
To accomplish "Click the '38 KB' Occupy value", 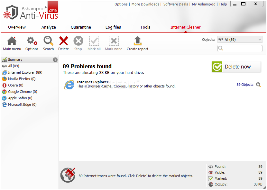I will (x=258, y=184).
